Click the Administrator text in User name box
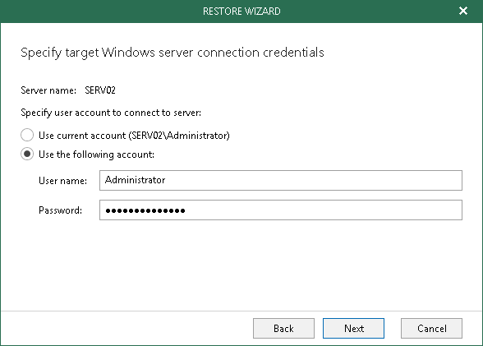Viewport: 483px width, 346px height. pos(135,180)
